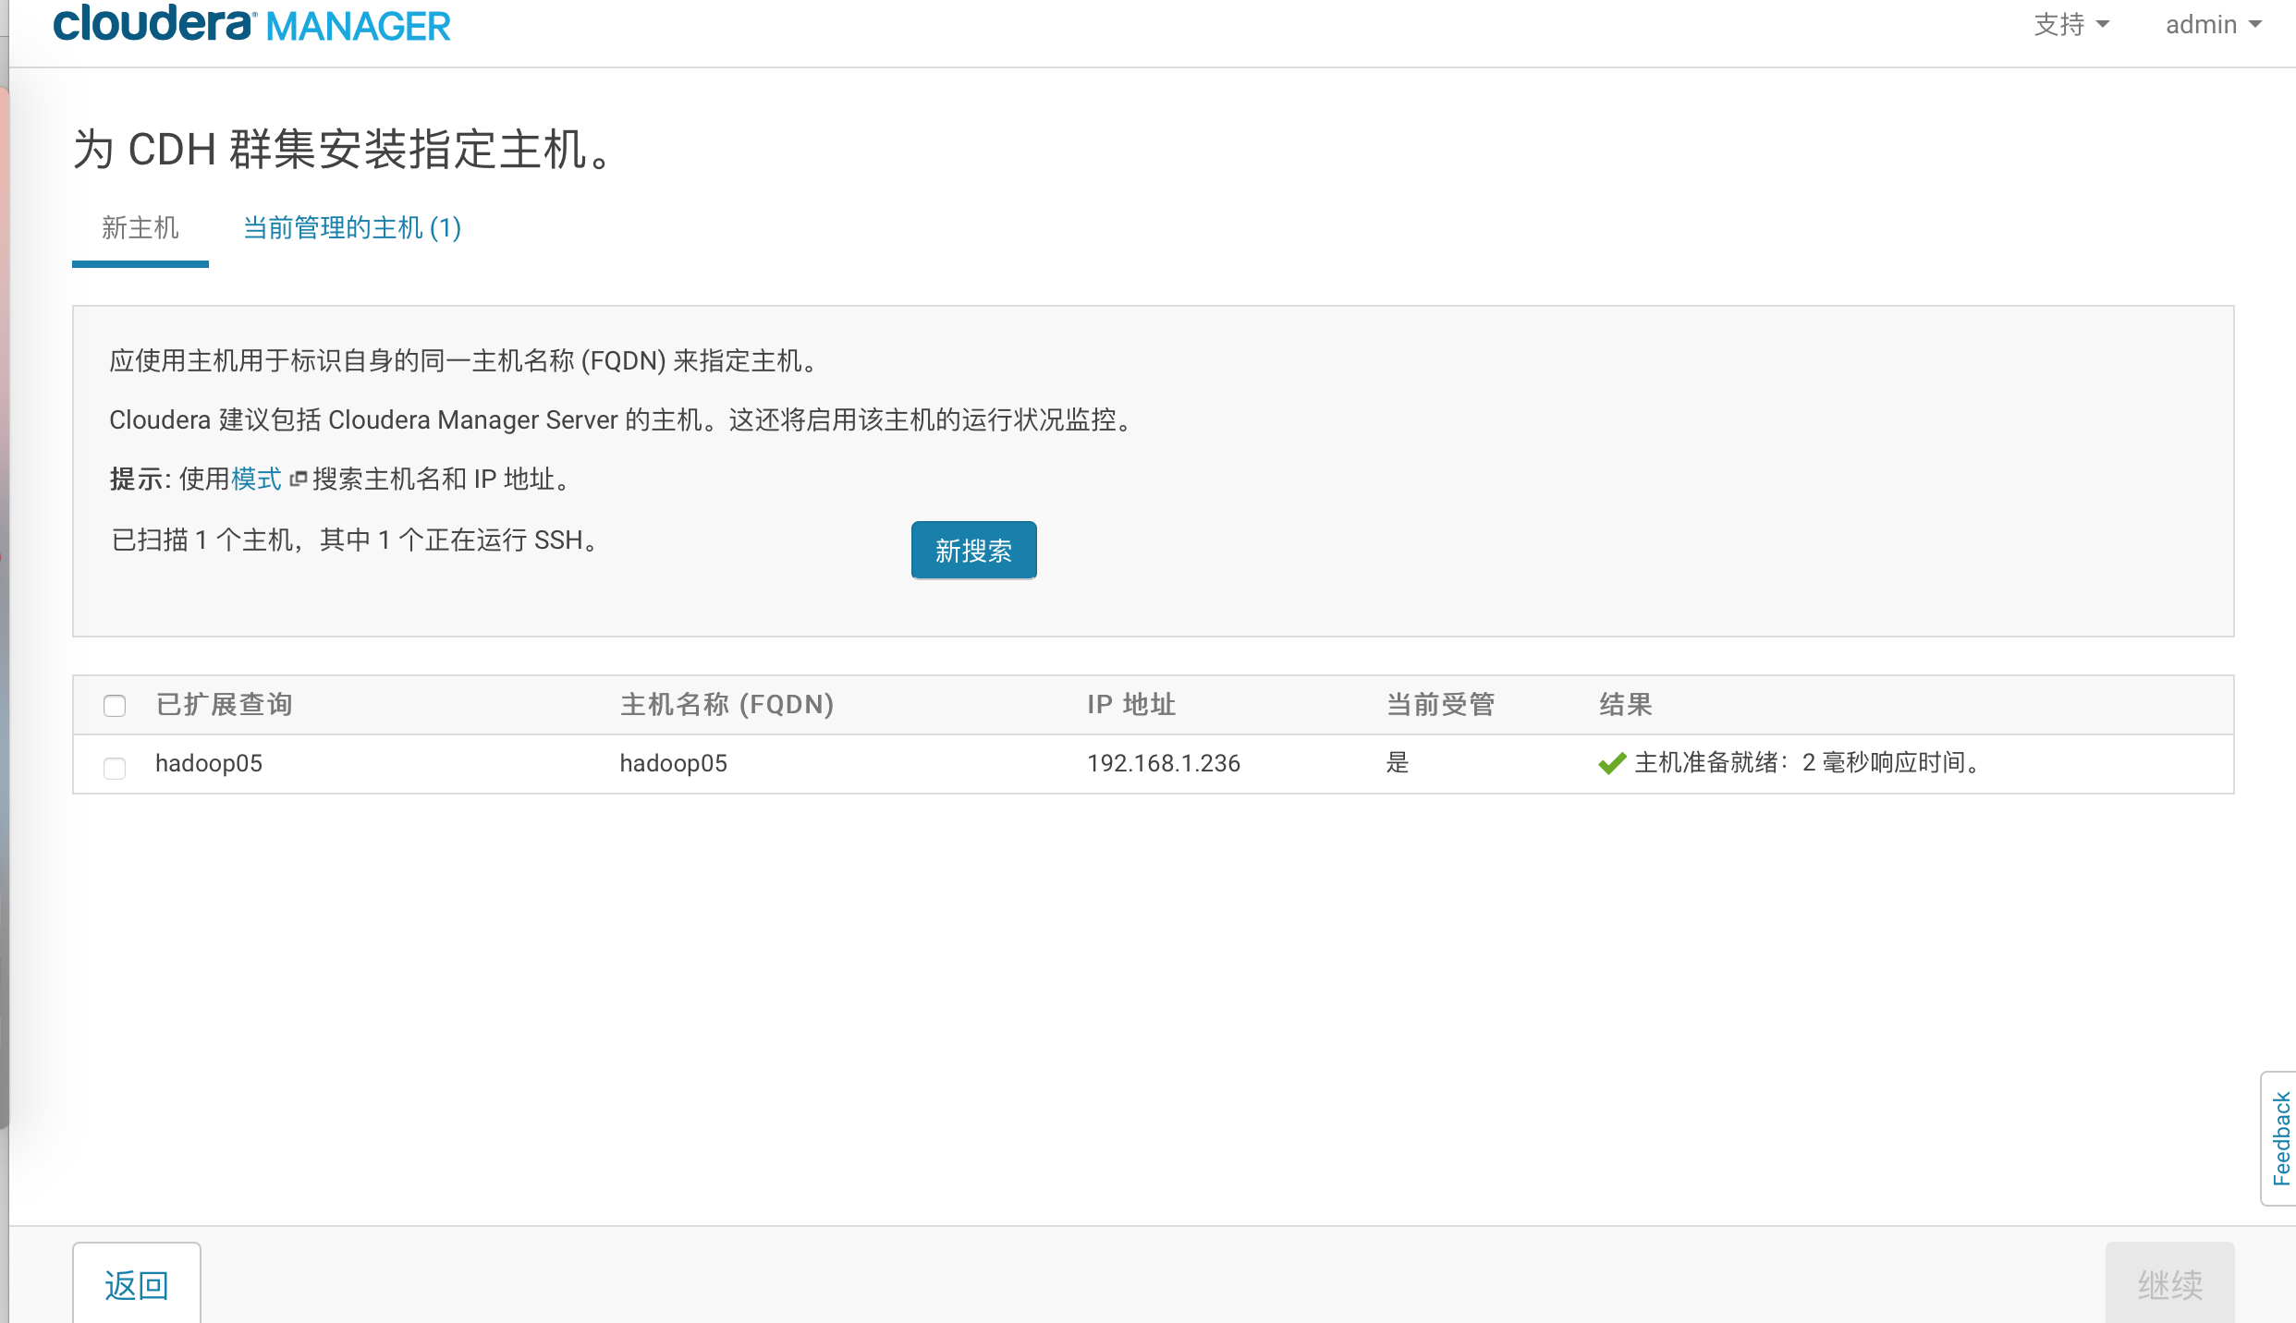The height and width of the screenshot is (1323, 2296).
Task: Open the Feedback side tab
Action: coord(2279,1138)
